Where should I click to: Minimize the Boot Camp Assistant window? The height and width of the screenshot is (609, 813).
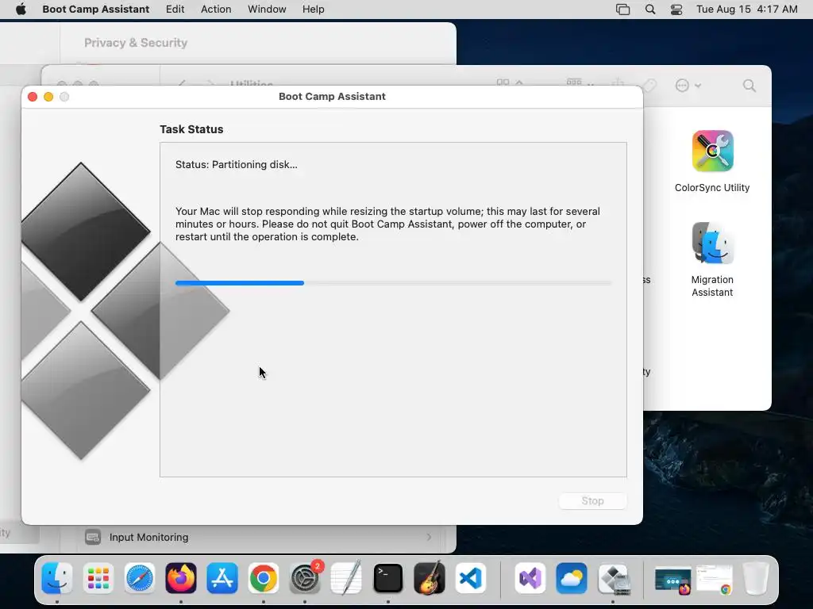[48, 97]
